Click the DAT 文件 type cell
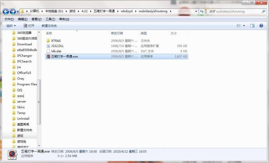 tap(147, 51)
